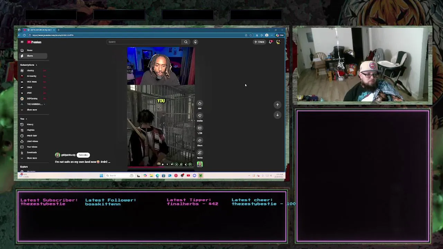Viewport: 443px width, 249px height.
Task: Remix this Short
Action: (200, 153)
